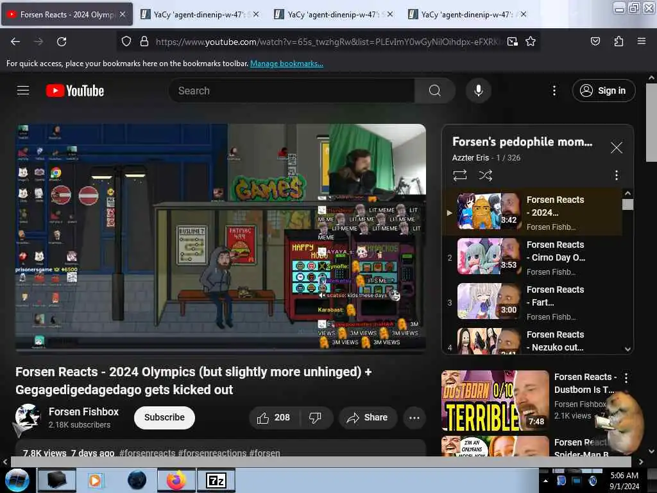The width and height of the screenshot is (657, 493).
Task: Open 7-Zip from the taskbar
Action: (216, 480)
